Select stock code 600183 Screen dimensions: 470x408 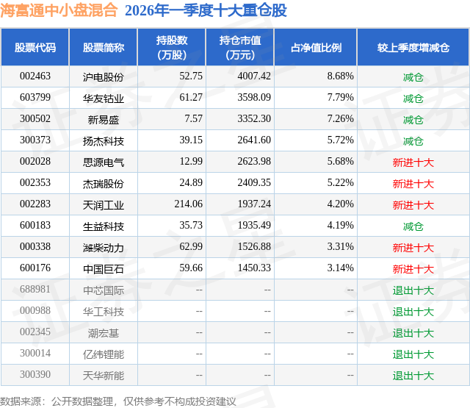tap(35, 225)
